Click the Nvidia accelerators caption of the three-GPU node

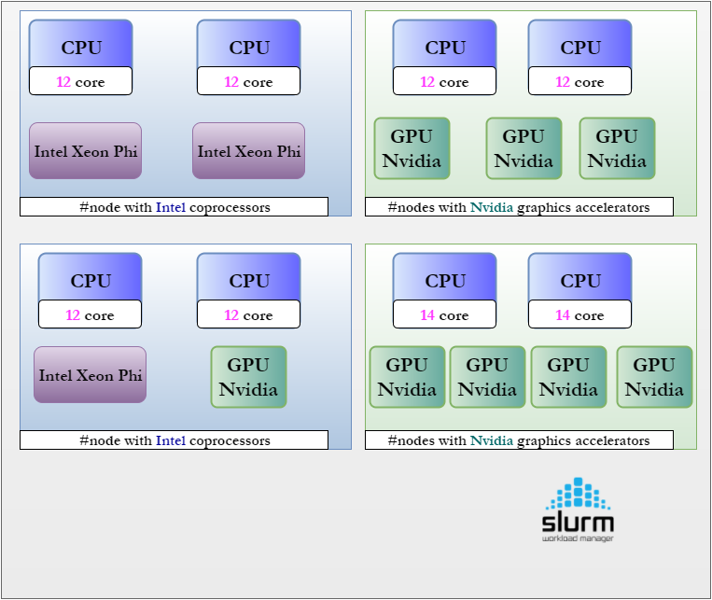[x=519, y=206]
